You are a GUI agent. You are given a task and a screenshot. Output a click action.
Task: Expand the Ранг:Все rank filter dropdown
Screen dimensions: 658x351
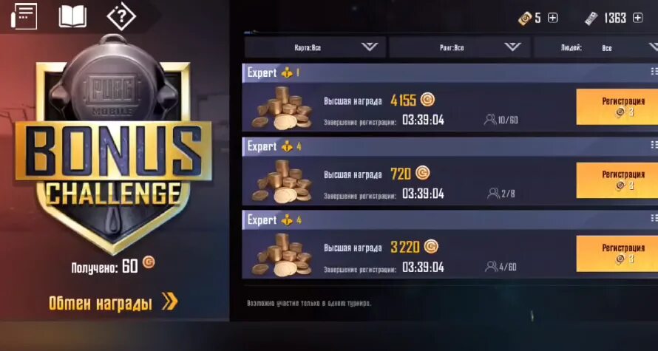pyautogui.click(x=459, y=47)
